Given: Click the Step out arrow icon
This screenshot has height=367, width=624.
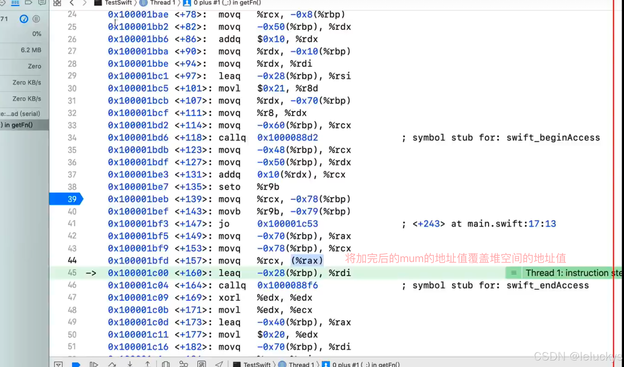Looking at the screenshot, I should click(x=148, y=364).
